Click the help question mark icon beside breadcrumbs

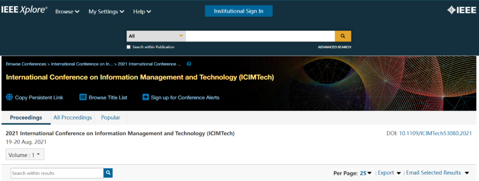coord(189,64)
